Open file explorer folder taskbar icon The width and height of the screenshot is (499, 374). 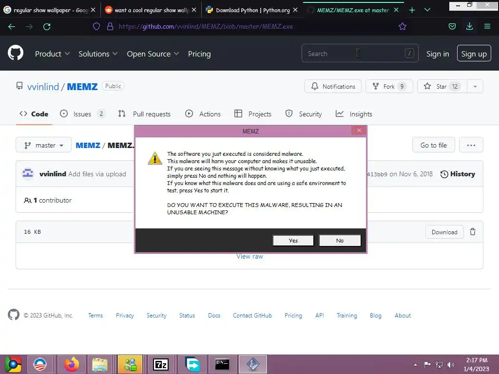pos(99,364)
